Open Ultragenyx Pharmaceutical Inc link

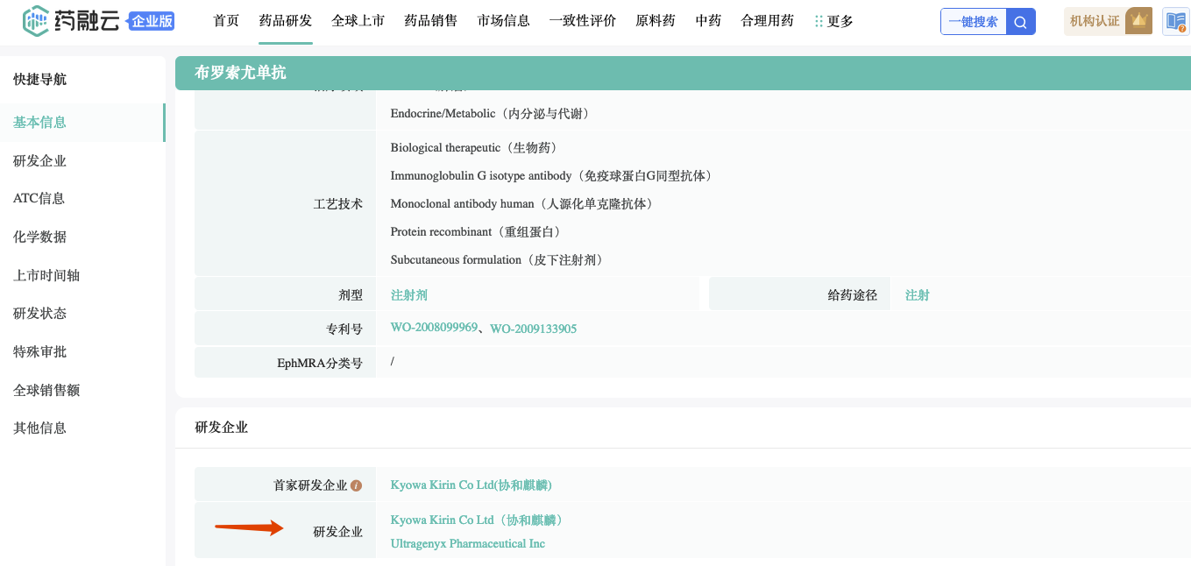[467, 544]
